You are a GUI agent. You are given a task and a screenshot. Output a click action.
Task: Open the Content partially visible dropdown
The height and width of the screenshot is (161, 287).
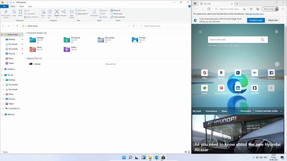[269, 111]
